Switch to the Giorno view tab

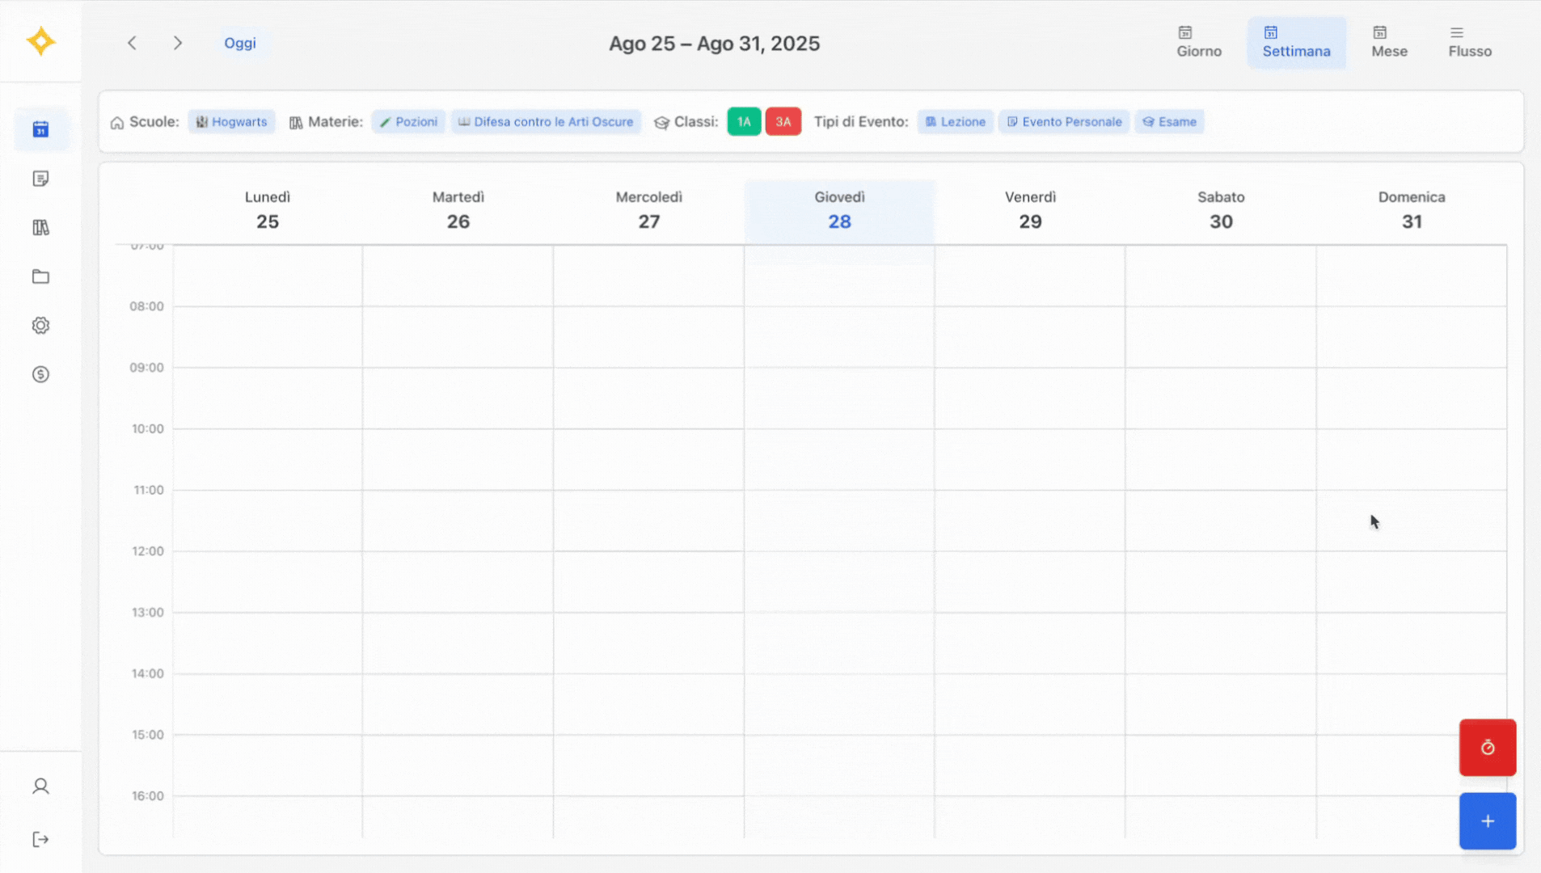[1198, 43]
